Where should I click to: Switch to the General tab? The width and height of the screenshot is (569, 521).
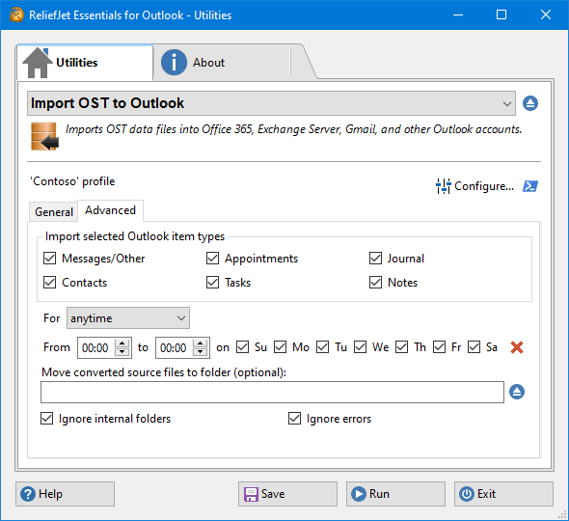coord(53,212)
